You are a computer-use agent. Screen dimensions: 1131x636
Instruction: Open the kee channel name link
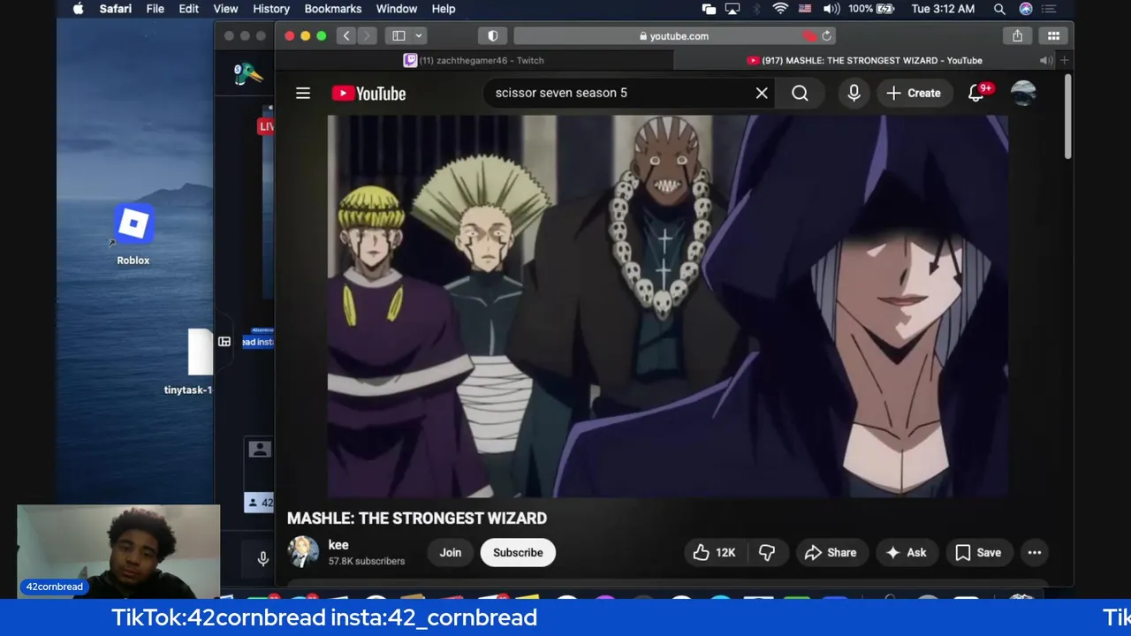338,545
